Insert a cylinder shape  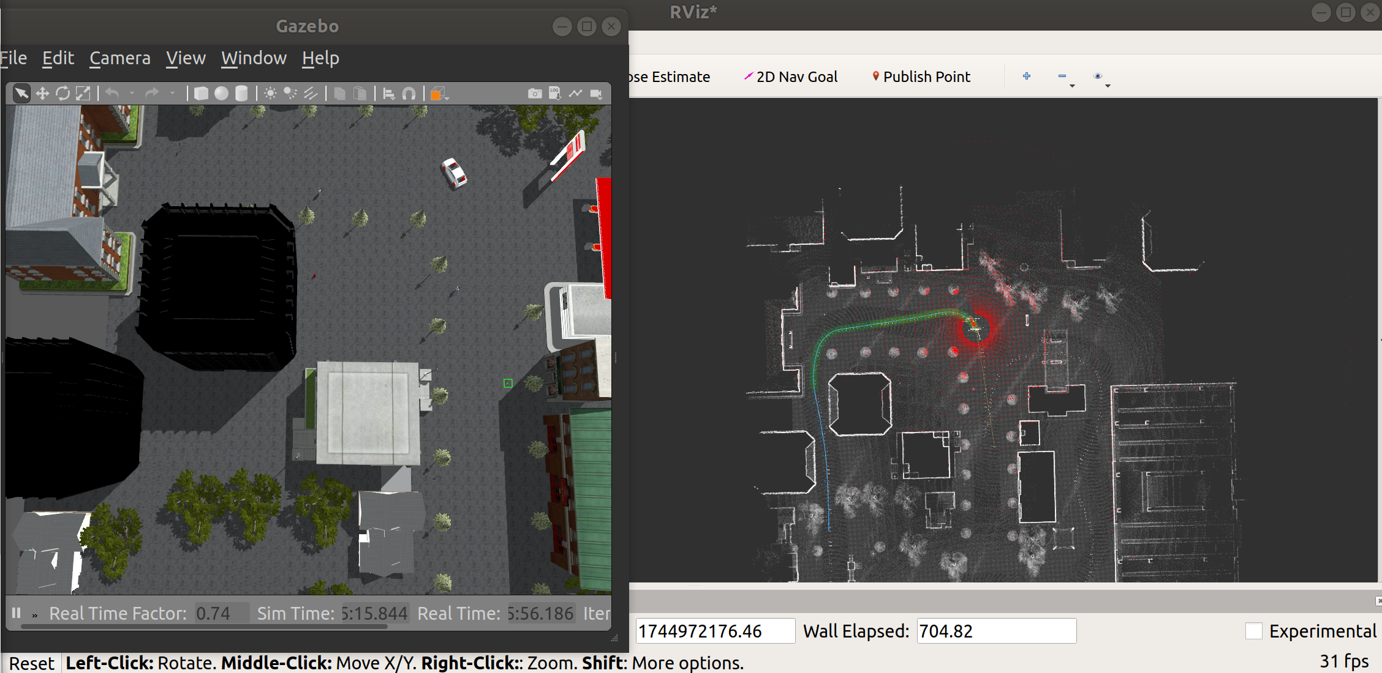241,94
